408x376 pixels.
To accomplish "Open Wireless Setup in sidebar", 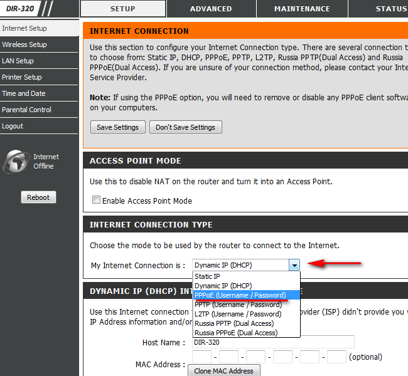I will pyautogui.click(x=24, y=44).
